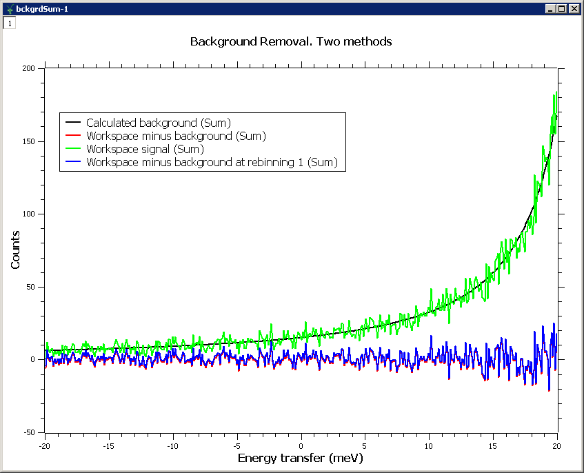Maximize the bckgrdSum-1 plot window
The image size is (584, 473).
(561, 8)
